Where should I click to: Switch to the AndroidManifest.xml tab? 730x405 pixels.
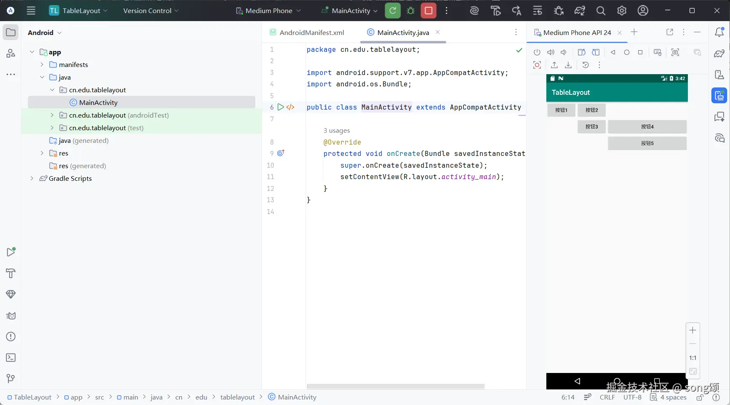(311, 32)
